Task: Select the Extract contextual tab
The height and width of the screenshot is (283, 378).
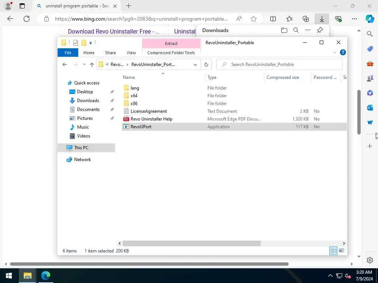Action: click(171, 43)
